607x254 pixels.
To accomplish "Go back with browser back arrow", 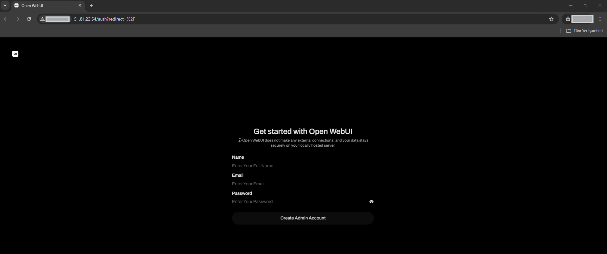I will pos(6,19).
